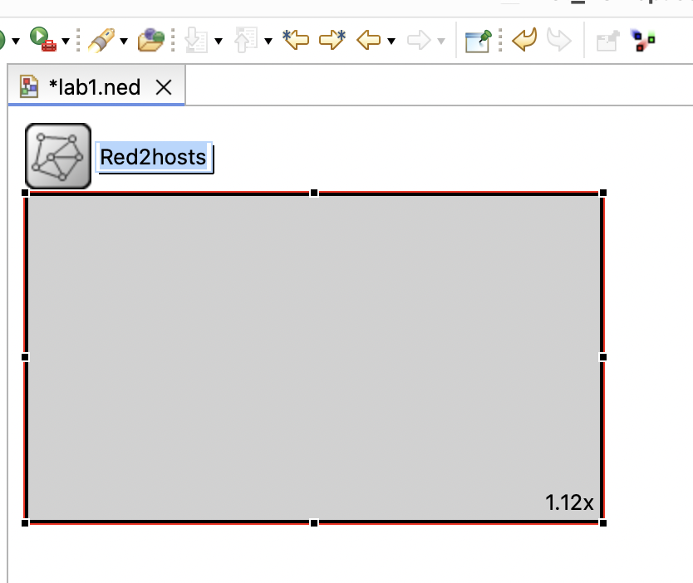Click the network icon beside Red2hosts
Screen dimensions: 693x583
tap(58, 156)
